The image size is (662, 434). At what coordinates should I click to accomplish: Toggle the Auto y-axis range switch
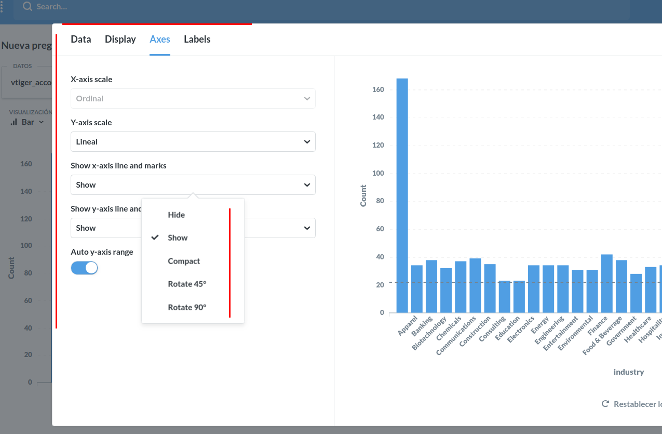[84, 268]
